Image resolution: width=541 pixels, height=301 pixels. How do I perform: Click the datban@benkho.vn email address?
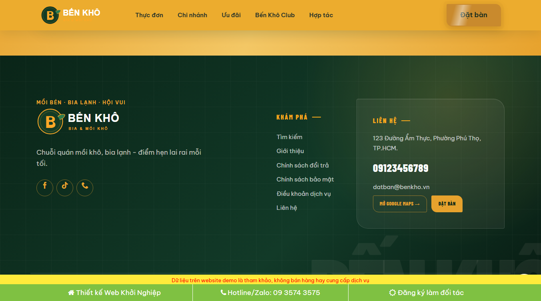click(x=401, y=187)
